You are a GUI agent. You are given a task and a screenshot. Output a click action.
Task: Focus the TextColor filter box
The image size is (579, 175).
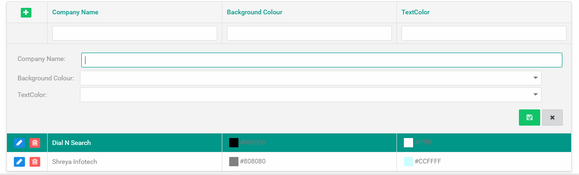coord(484,33)
